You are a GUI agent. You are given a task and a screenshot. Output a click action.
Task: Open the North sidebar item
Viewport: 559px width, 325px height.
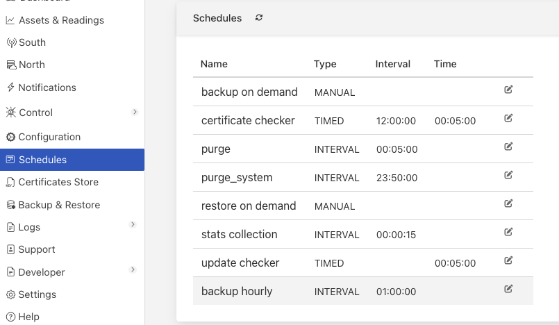coord(31,65)
